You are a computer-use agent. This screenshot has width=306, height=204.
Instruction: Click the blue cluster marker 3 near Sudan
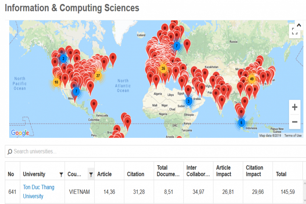pos(188,101)
